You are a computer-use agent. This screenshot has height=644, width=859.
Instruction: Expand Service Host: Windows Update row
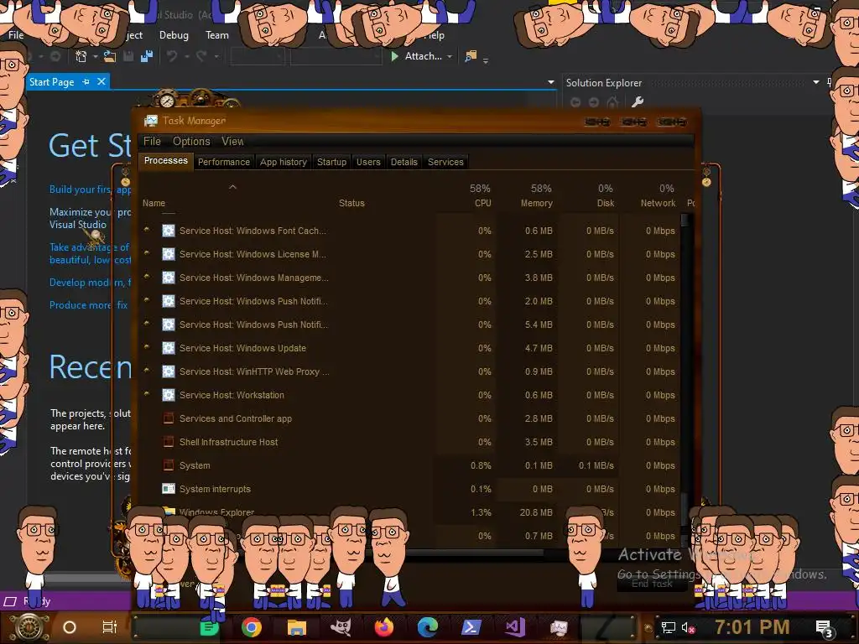(x=147, y=346)
